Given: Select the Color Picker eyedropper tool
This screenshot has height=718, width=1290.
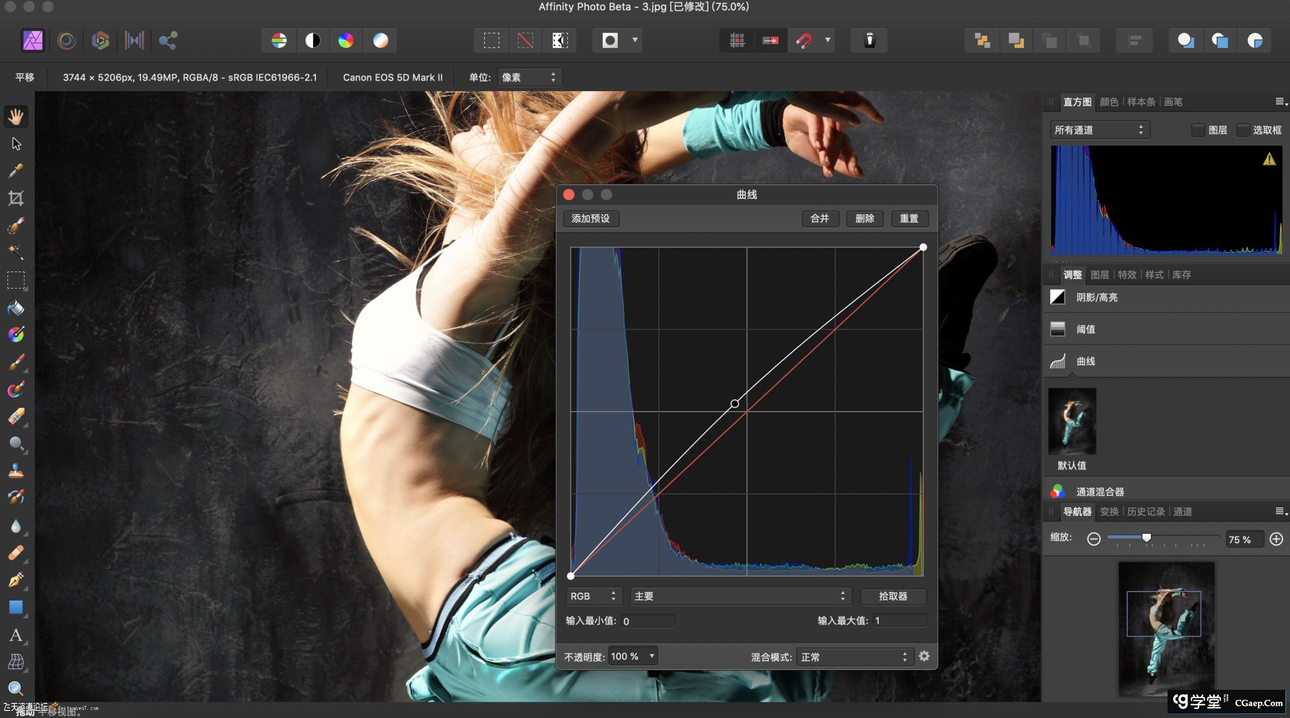Looking at the screenshot, I should tap(16, 171).
